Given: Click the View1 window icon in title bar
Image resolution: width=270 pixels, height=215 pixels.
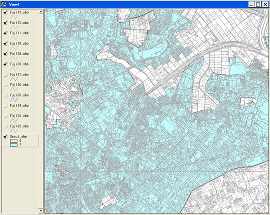Looking at the screenshot, I should click(x=4, y=4).
